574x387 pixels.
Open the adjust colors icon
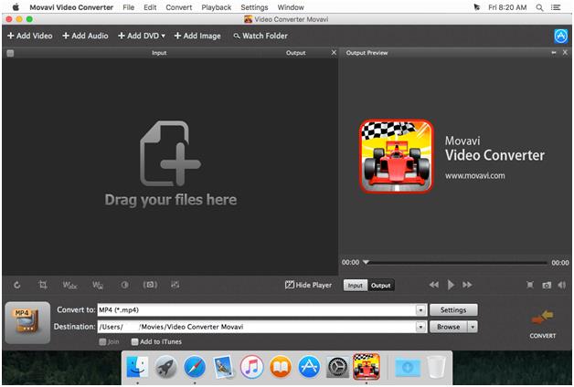125,285
